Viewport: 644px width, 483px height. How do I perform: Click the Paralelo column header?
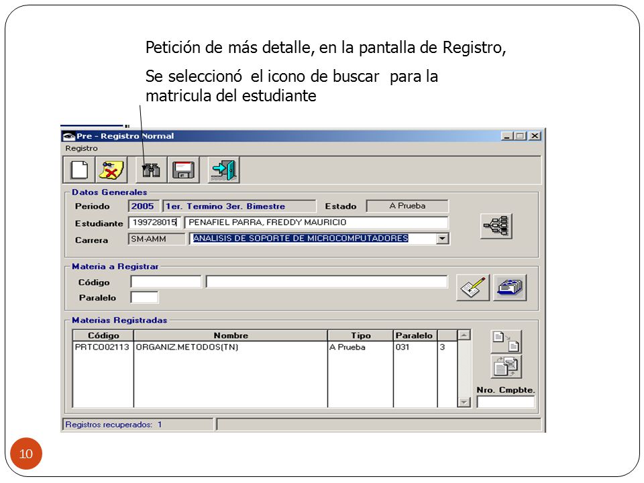coord(415,335)
